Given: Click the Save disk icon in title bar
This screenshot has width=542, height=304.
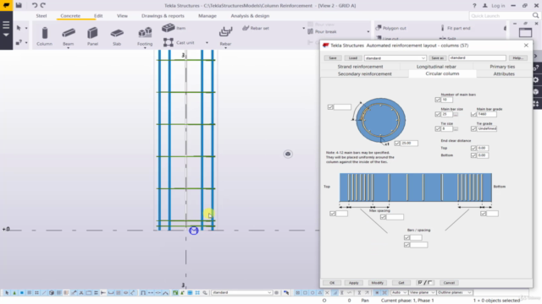Looking at the screenshot, I should pos(19,5).
